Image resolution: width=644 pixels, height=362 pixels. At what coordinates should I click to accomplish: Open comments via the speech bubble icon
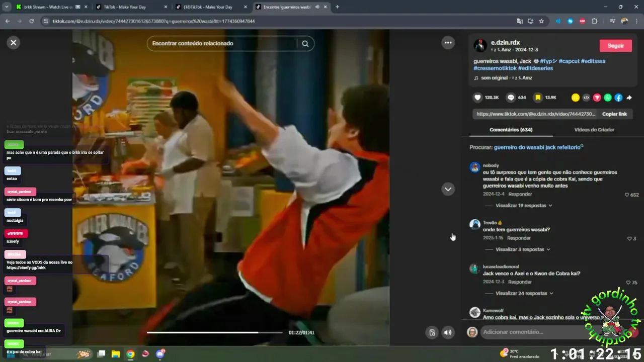(511, 98)
